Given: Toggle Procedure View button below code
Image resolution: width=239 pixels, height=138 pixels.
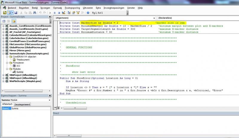Looking at the screenshot, I should (55, 108).
